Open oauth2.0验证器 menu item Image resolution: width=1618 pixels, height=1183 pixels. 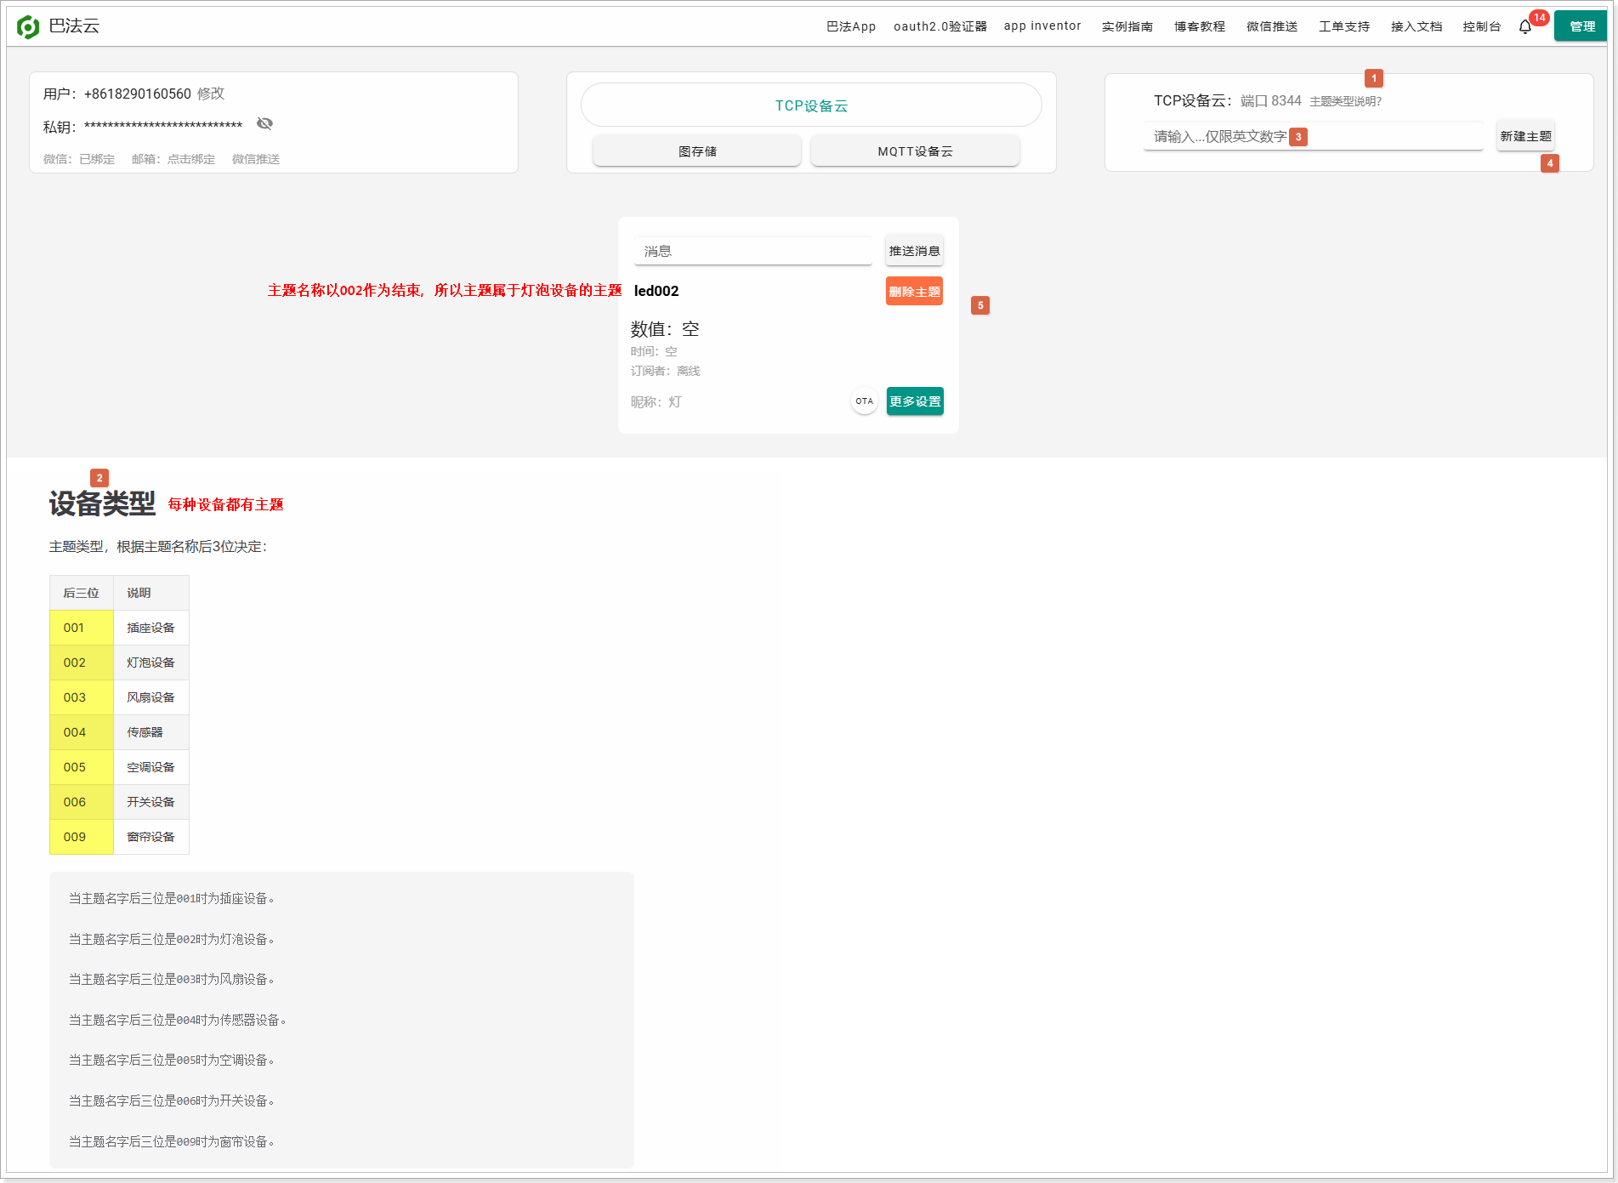pyautogui.click(x=940, y=26)
